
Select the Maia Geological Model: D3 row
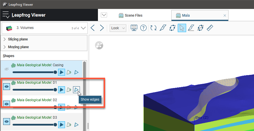pos(42,122)
